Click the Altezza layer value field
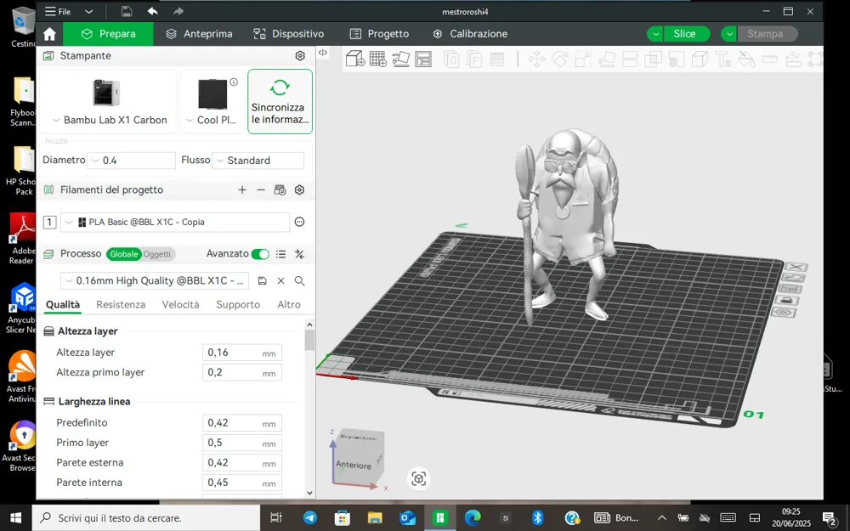The width and height of the screenshot is (850, 531). click(241, 353)
